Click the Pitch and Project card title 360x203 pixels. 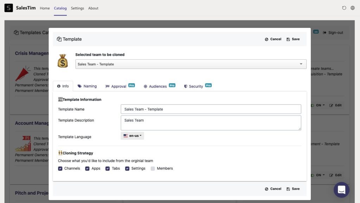tap(32, 193)
